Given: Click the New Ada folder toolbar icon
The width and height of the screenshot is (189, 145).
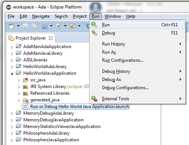Looking at the screenshot, I should (72, 26).
